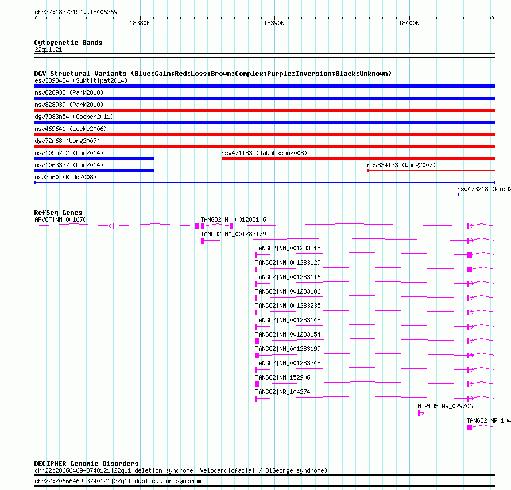
Task: Click the nsv1063337 (Coe2014) variant label
Action: 69,165
